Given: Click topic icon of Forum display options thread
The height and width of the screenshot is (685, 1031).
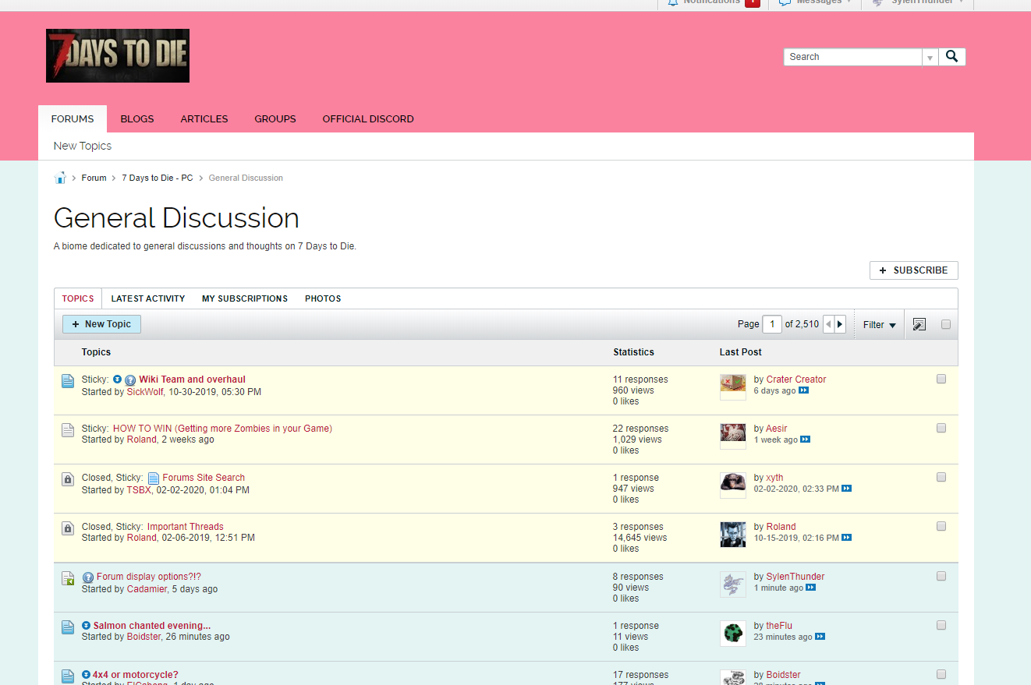Looking at the screenshot, I should [68, 578].
